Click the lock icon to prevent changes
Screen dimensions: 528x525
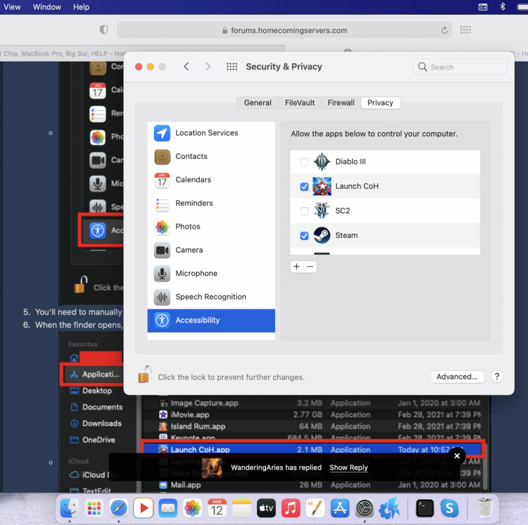coord(144,375)
